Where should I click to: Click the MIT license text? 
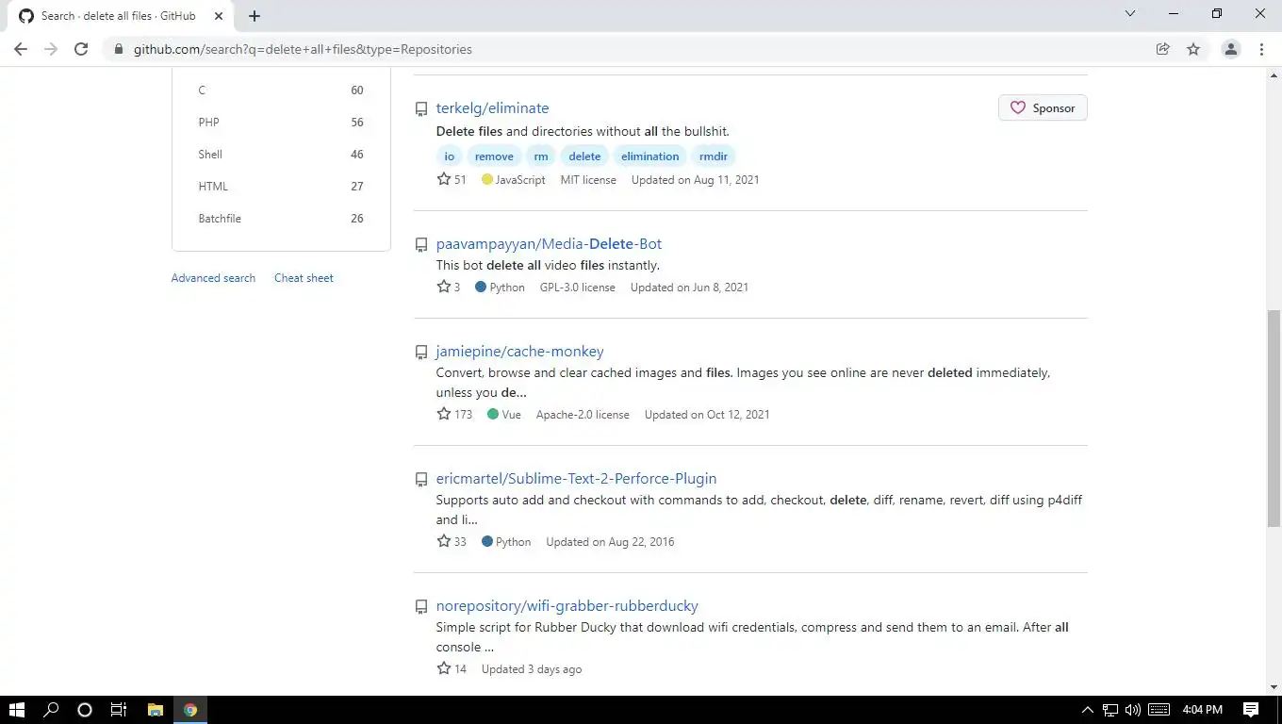click(x=588, y=180)
